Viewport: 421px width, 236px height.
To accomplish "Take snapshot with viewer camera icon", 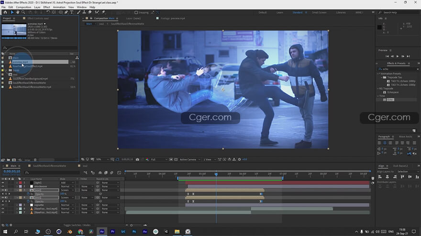I will pyautogui.click(x=137, y=159).
